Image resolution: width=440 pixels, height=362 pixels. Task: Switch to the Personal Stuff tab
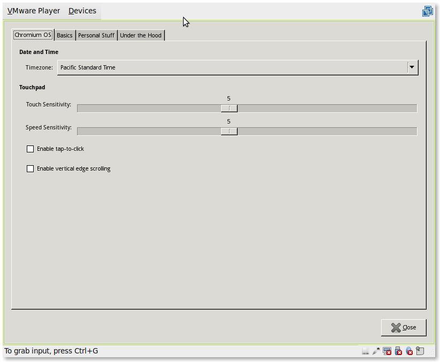[96, 35]
